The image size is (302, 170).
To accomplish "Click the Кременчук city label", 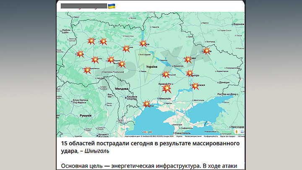I will (178, 66).
